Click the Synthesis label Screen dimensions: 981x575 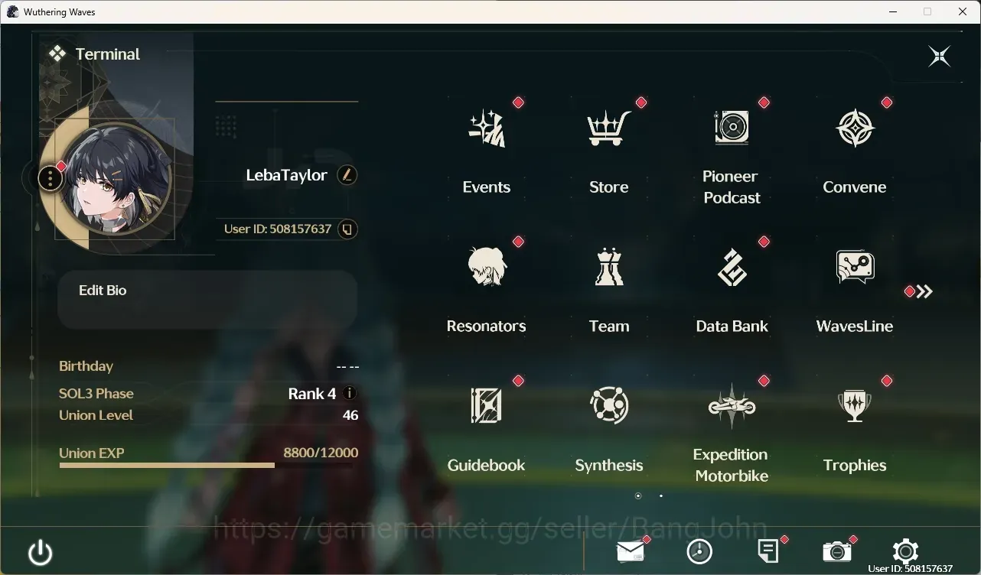pyautogui.click(x=609, y=465)
